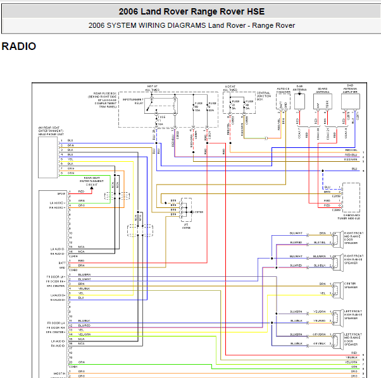The width and height of the screenshot is (381, 378).
Task: Click the "REAR SEAT ENTERTAINMENT CIRCUIT" label
Action: click(92, 181)
